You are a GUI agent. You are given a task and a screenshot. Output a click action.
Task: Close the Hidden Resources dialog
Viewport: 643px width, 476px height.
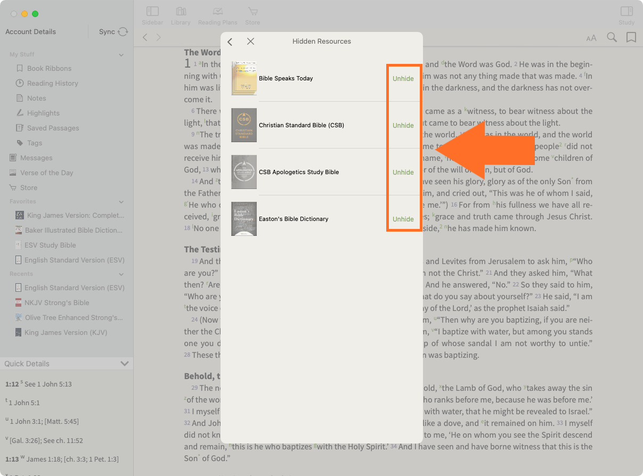coord(250,42)
